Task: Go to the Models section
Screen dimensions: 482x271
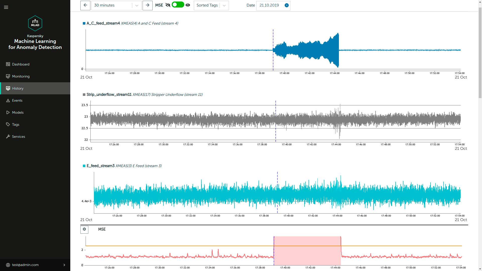Action: click(x=18, y=112)
